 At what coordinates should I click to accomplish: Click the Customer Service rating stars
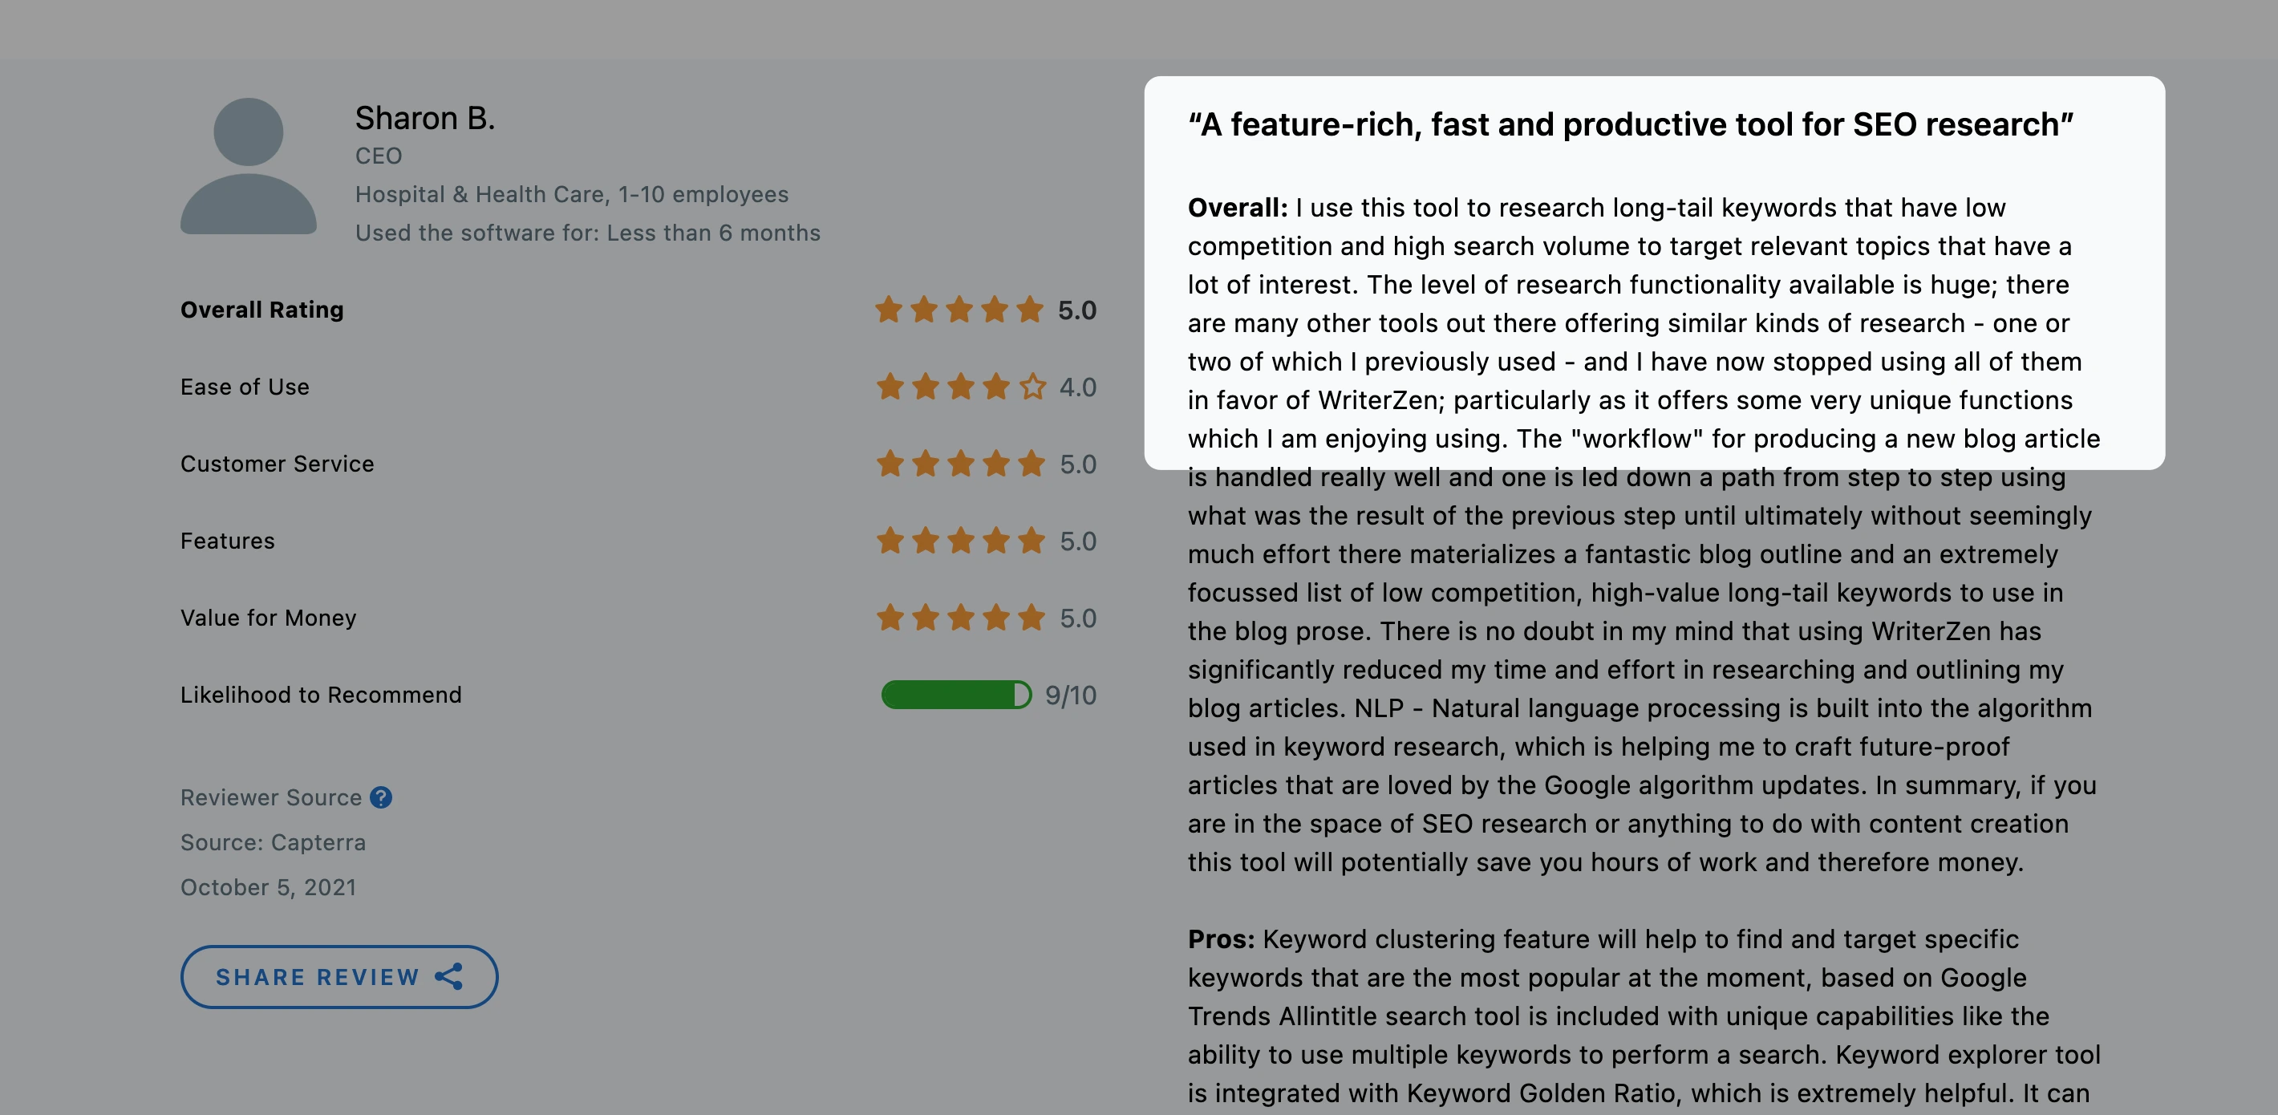(961, 464)
